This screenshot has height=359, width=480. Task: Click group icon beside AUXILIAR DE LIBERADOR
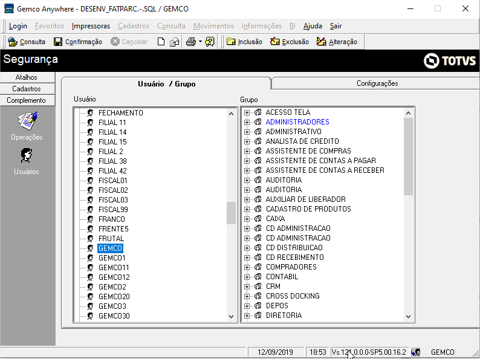(258, 199)
